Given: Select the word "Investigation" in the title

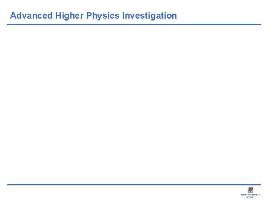Looking at the screenshot, I should pos(149,16).
